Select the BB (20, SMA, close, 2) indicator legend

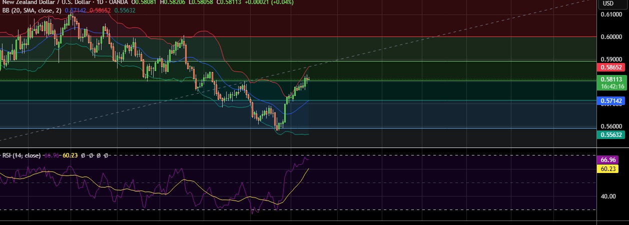click(32, 9)
